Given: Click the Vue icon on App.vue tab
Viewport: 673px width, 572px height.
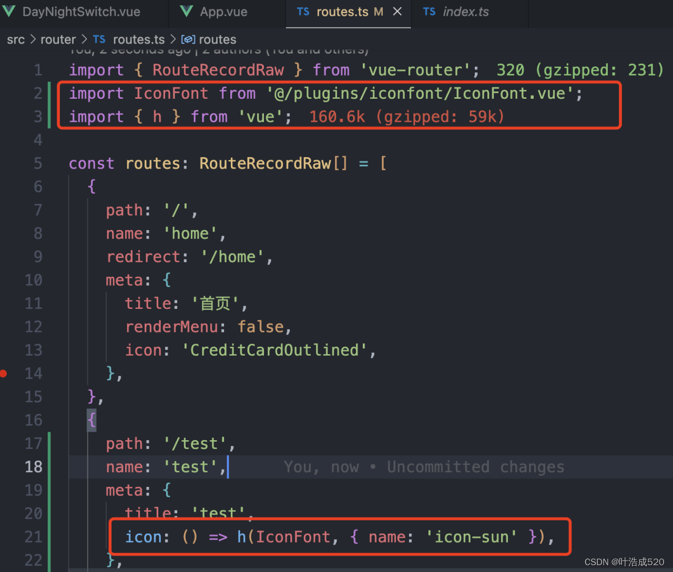Looking at the screenshot, I should click(186, 12).
